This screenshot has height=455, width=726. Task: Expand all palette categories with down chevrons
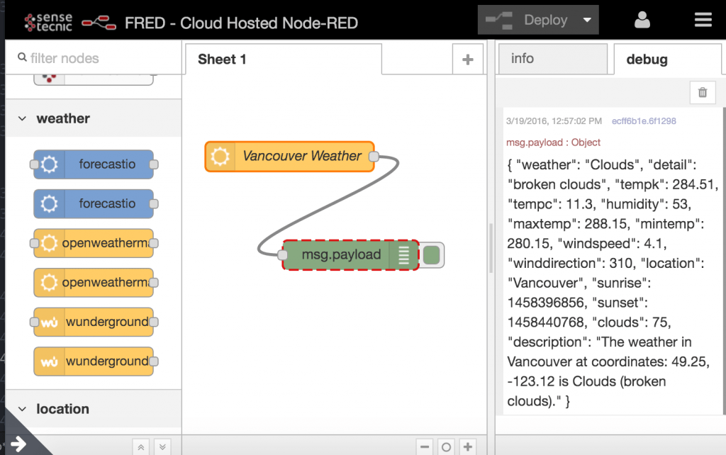click(162, 447)
